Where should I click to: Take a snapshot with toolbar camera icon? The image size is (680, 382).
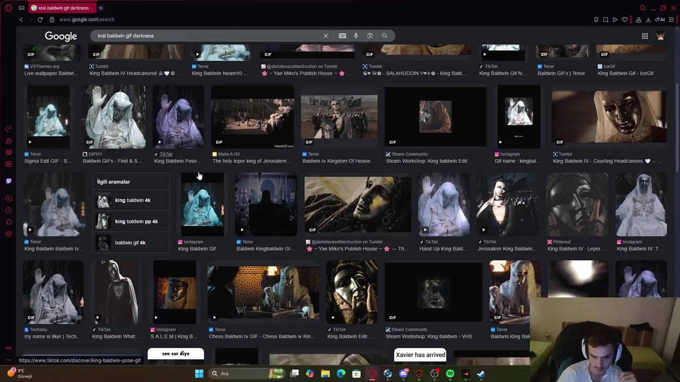(x=606, y=20)
